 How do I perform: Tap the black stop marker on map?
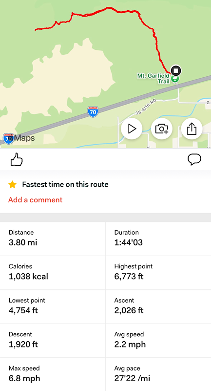coord(176,70)
